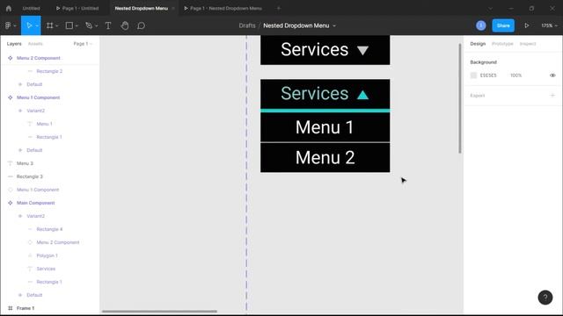
Task: Select the Comment tool
Action: [141, 25]
